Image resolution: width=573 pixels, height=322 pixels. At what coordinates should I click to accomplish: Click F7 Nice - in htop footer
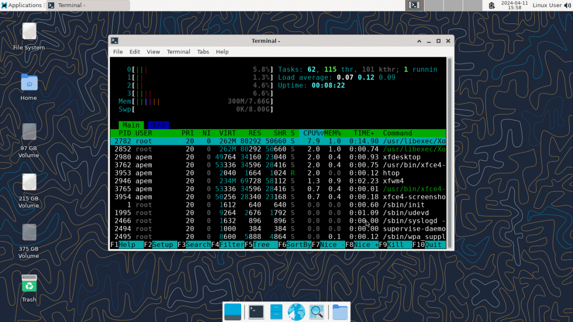[x=329, y=245]
